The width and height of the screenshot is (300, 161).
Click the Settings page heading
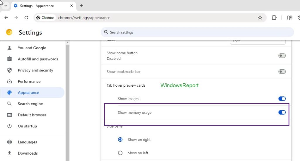tap(30, 32)
